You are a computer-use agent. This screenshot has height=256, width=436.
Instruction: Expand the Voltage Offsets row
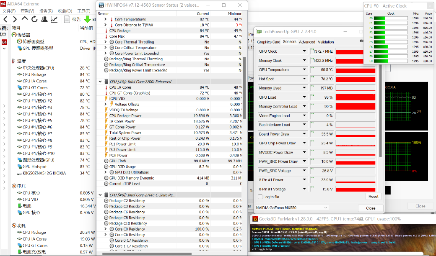click(105, 104)
